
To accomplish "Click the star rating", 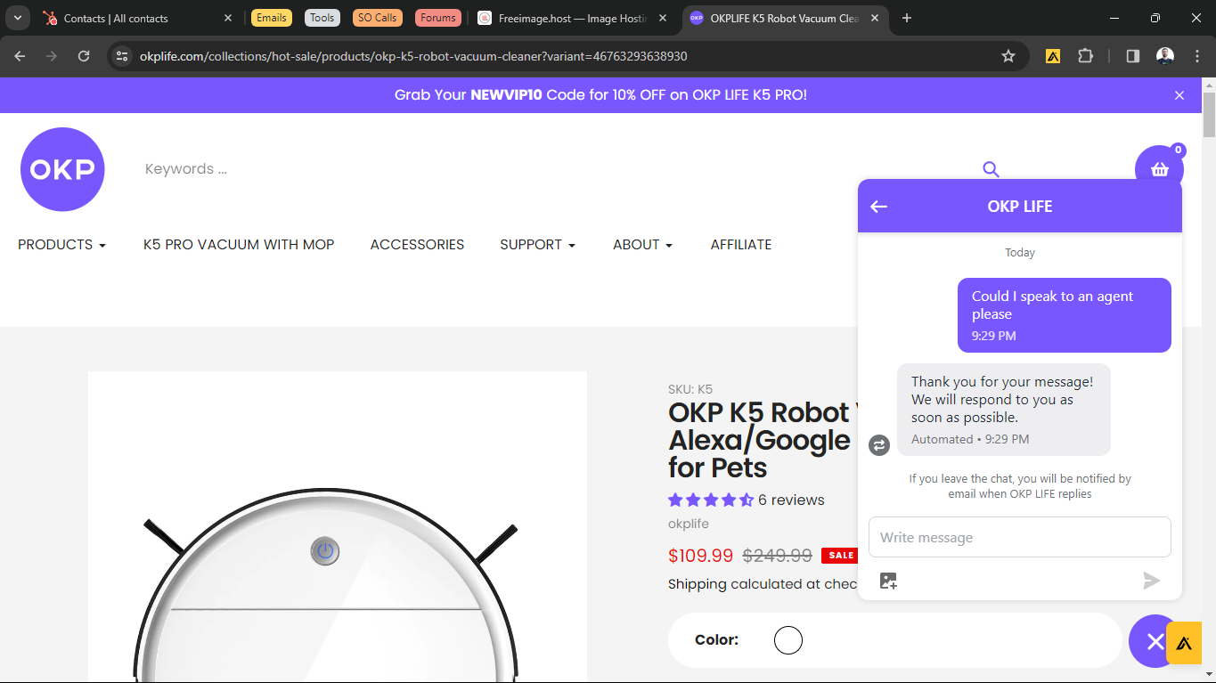I will 711,500.
